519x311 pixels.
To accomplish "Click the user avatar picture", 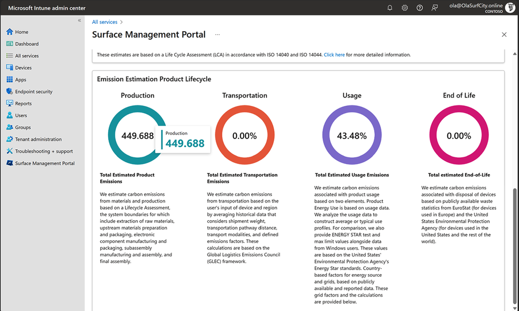I will 510,8.
